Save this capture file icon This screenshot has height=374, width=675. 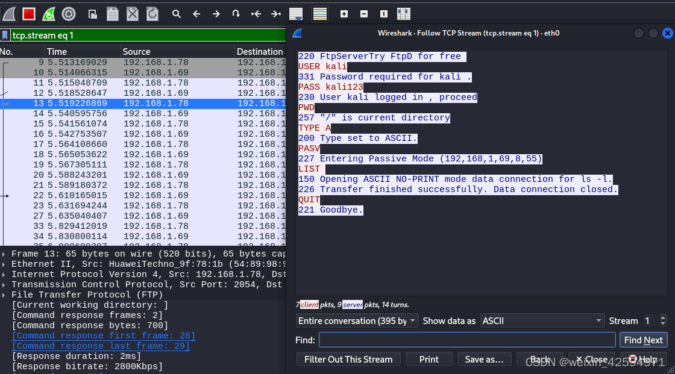pyautogui.click(x=112, y=14)
